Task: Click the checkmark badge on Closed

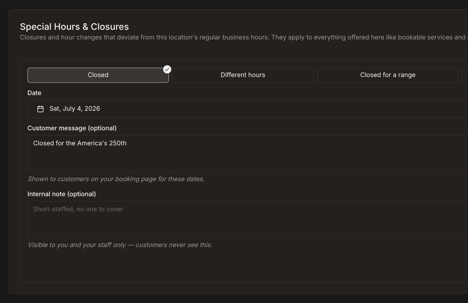Action: [167, 70]
